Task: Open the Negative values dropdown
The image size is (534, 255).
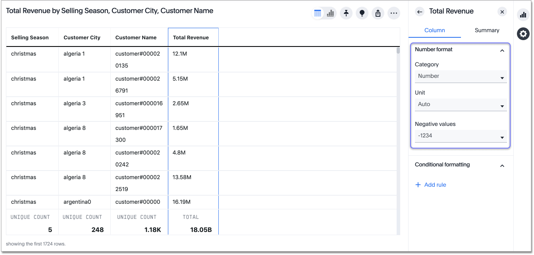Action: (461, 136)
